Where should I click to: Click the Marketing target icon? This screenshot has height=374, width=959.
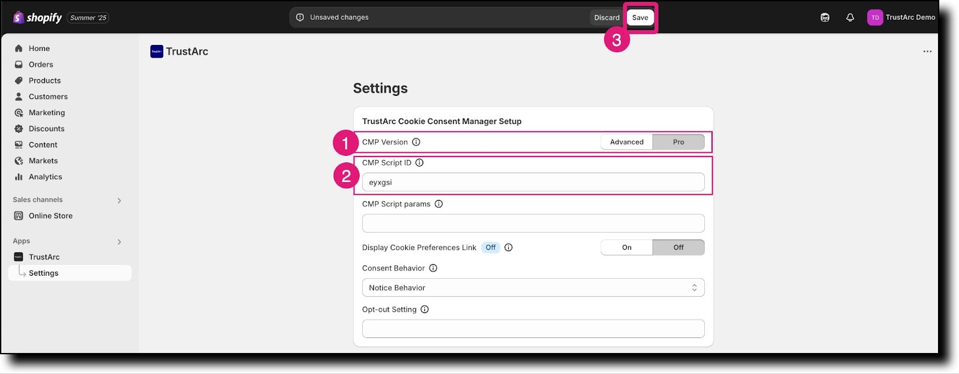[19, 113]
